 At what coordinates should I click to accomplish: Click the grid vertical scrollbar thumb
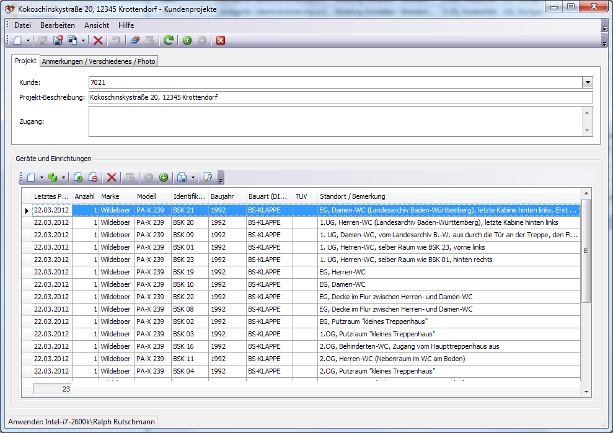point(586,250)
